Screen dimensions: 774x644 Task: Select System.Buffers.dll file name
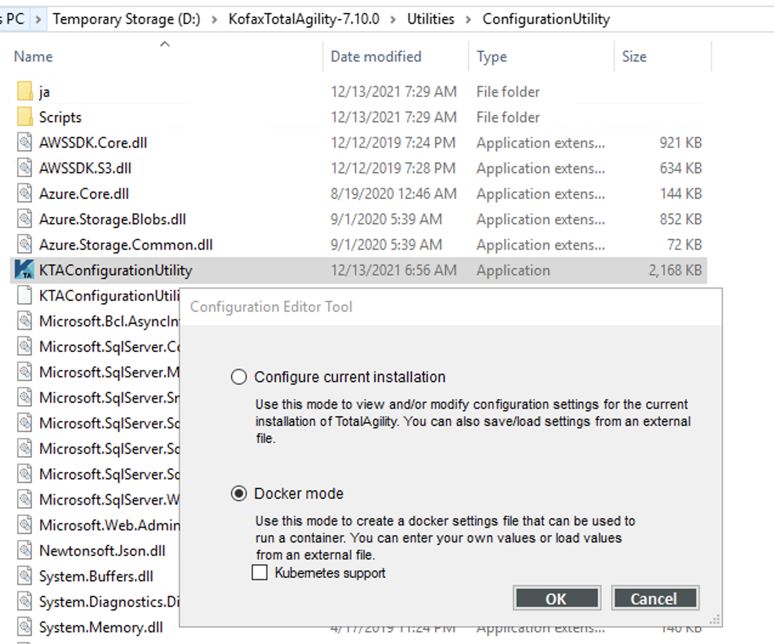pyautogui.click(x=96, y=576)
